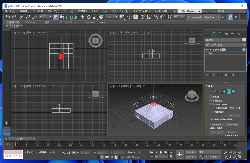250x163 pixels.
Task: Select the Face sub-object level icon
Action: (x=224, y=91)
